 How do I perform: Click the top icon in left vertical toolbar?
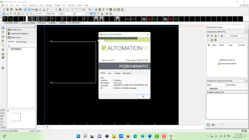pos(3,28)
